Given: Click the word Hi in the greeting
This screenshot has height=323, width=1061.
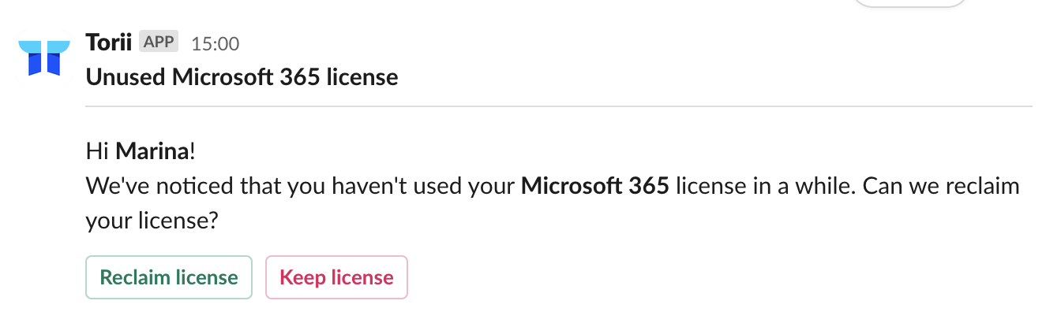Looking at the screenshot, I should coord(97,150).
